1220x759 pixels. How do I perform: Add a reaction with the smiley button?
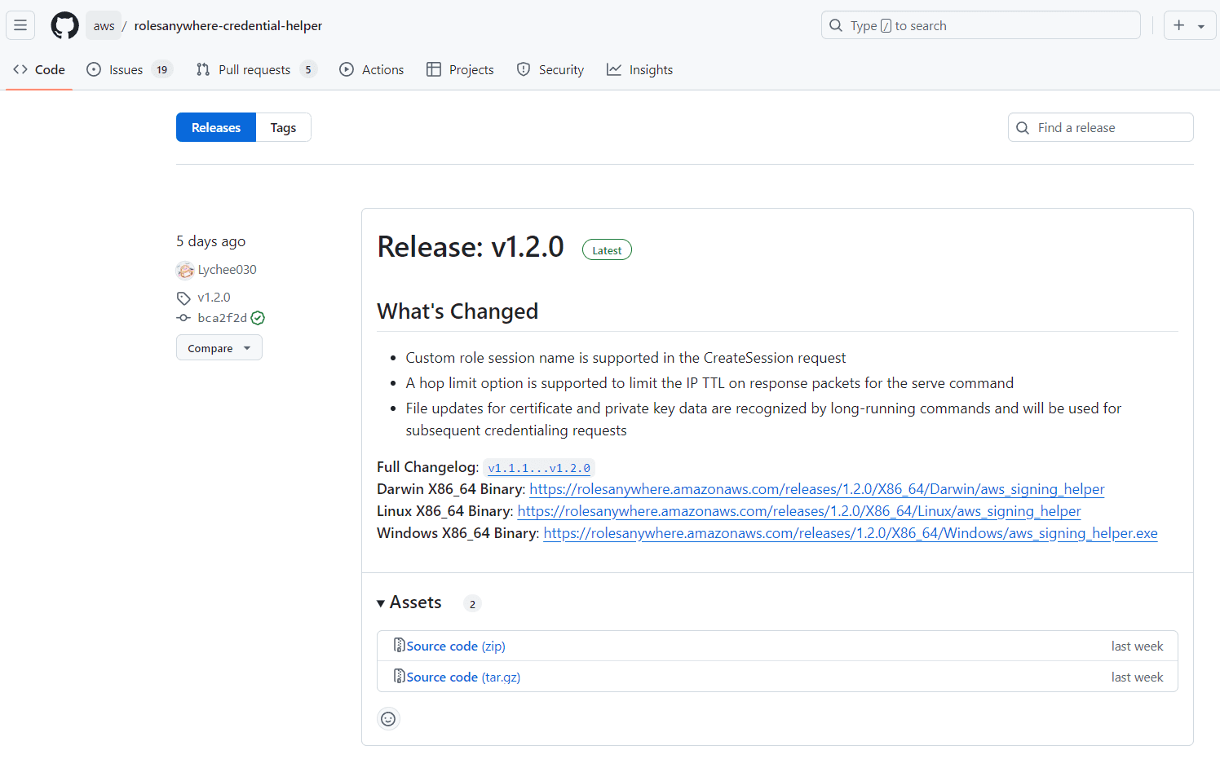(388, 719)
